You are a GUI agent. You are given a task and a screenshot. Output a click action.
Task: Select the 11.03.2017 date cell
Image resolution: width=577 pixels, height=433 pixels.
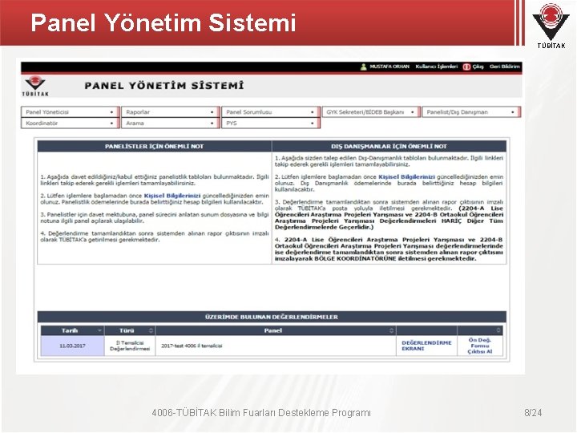[72, 346]
